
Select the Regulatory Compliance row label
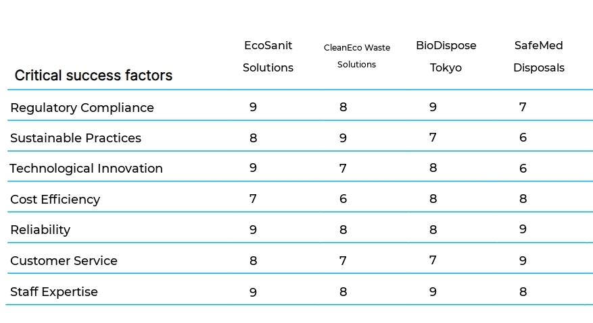coord(82,108)
